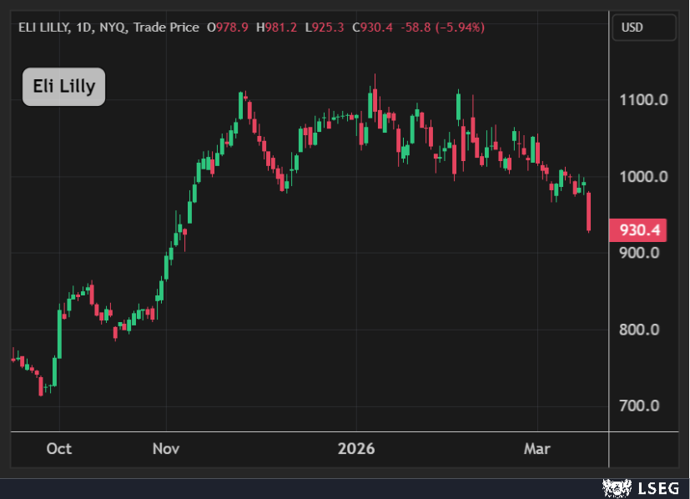Click the ELI LILLY symbol name in header

(x=47, y=28)
